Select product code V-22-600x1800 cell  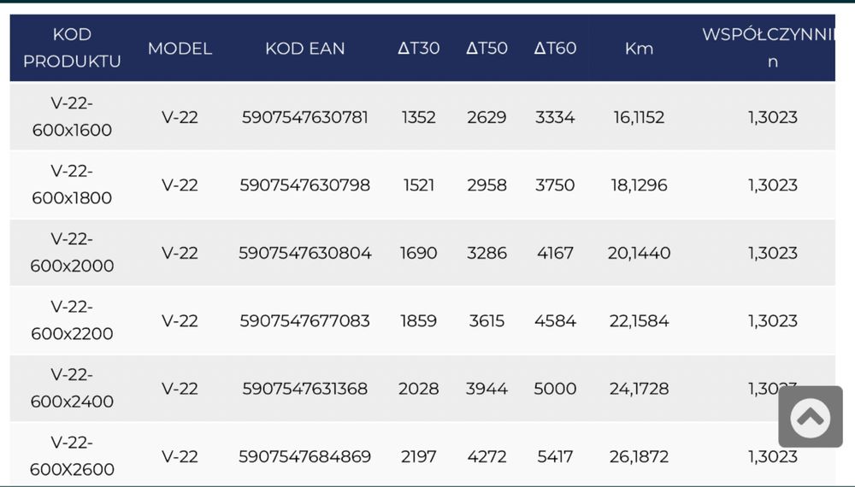pyautogui.click(x=72, y=185)
